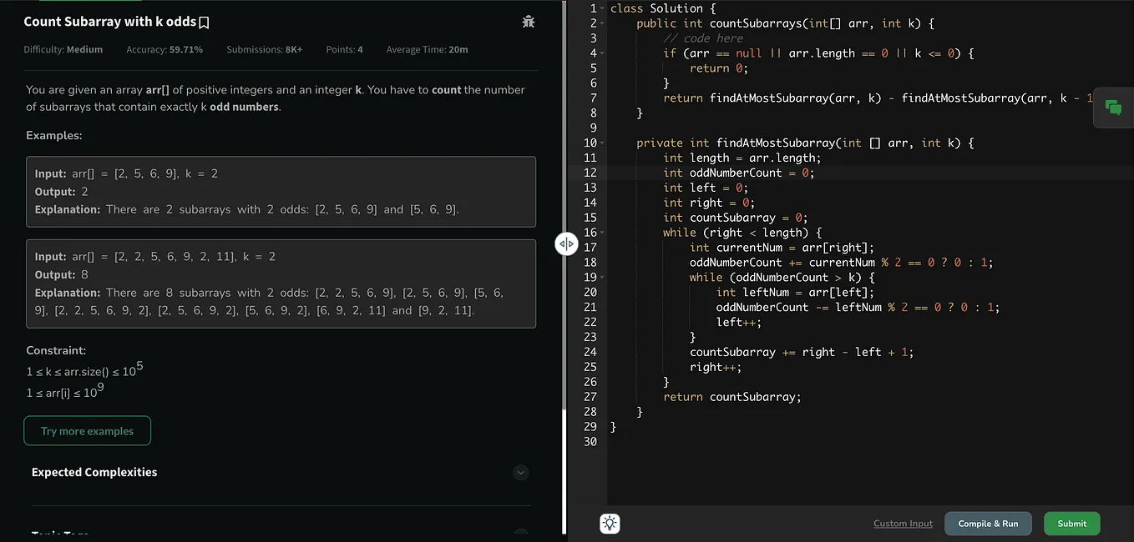This screenshot has width=1134, height=542.
Task: Click the left panel vertical scrollbar
Action: pyautogui.click(x=564, y=204)
